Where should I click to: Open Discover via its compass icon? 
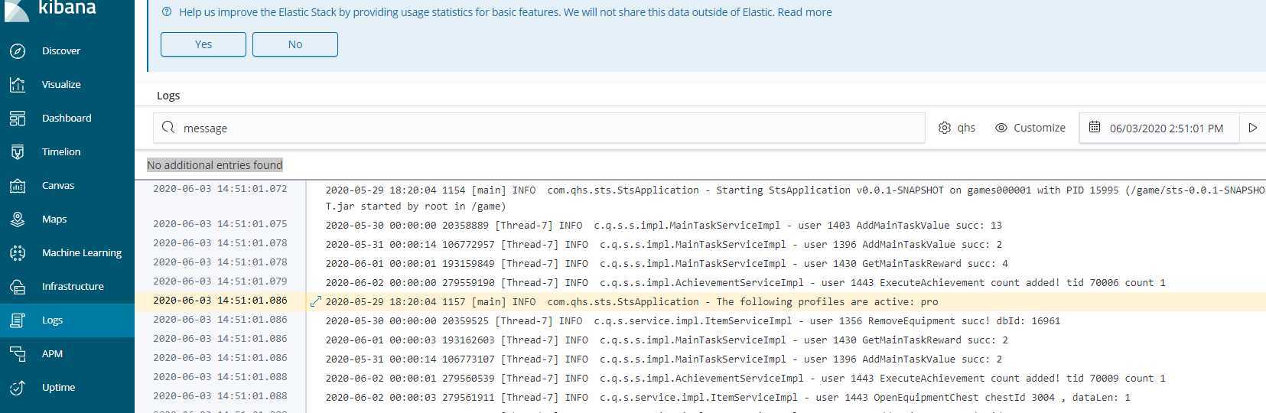coord(18,50)
